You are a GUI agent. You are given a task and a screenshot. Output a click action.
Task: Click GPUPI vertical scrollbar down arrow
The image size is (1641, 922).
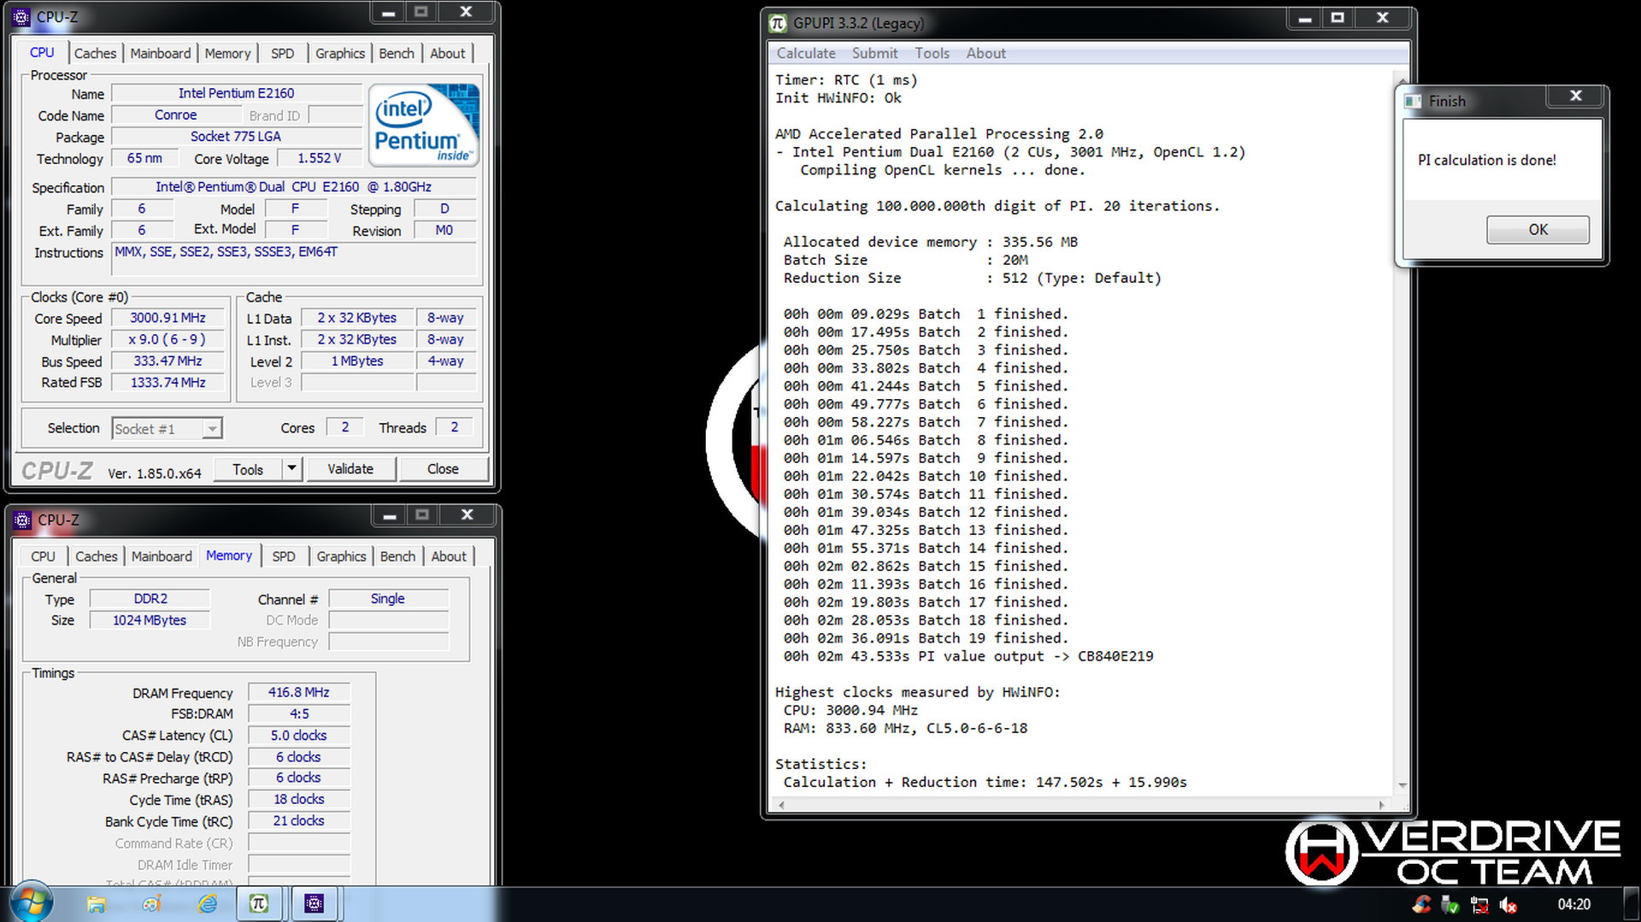[x=1402, y=784]
